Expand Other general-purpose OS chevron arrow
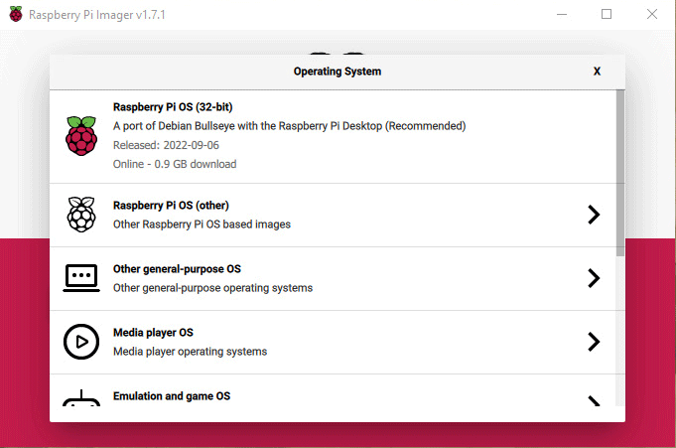676x448 pixels. pyautogui.click(x=594, y=278)
